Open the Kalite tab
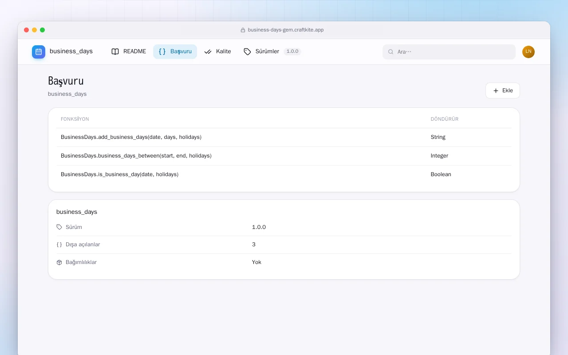 point(217,51)
